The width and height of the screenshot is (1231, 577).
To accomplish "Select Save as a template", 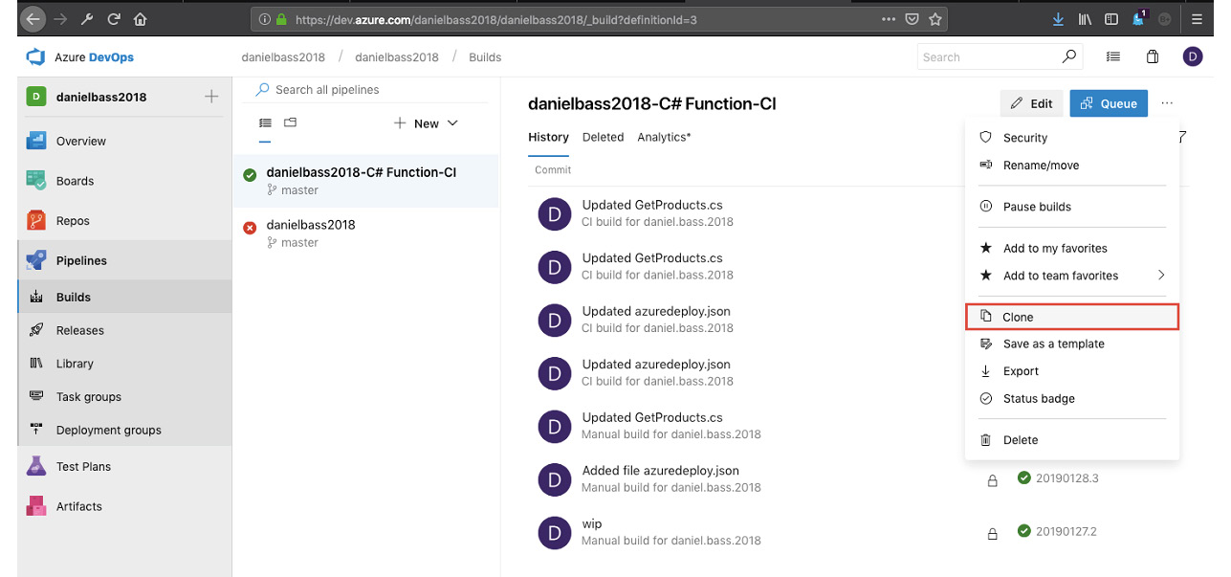I will click(x=1071, y=344).
